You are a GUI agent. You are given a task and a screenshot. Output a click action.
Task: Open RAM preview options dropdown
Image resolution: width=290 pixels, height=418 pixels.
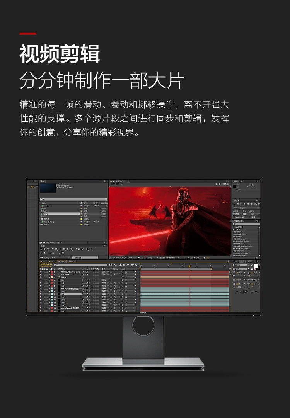pyautogui.click(x=247, y=208)
